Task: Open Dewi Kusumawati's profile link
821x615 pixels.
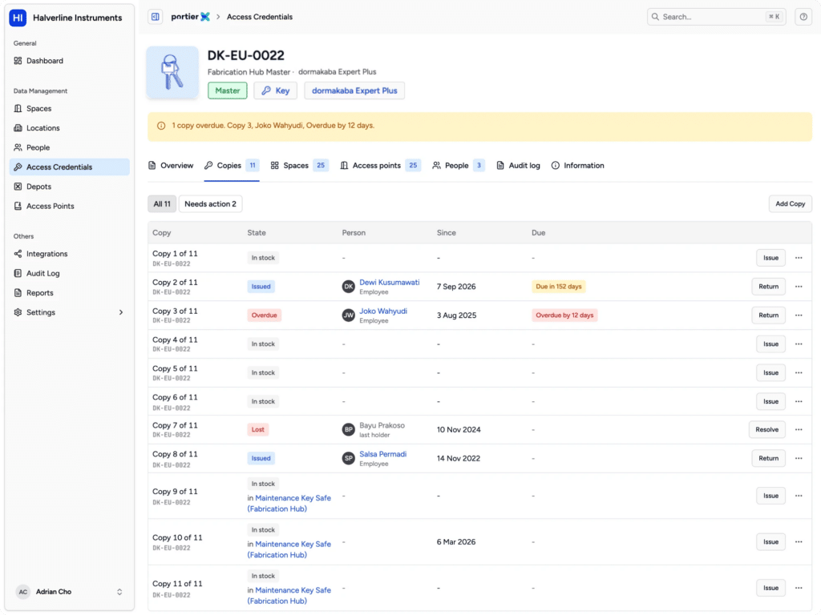Action: pos(390,283)
